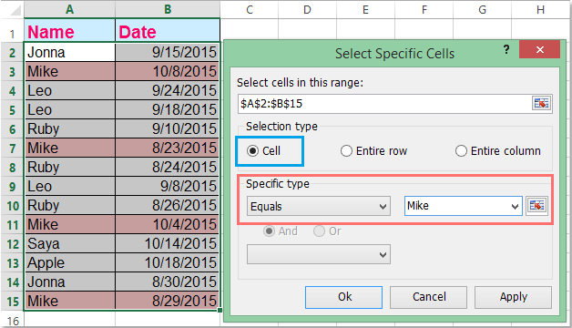Select column C header
Image resolution: width=572 pixels, height=328 pixels.
250,9
